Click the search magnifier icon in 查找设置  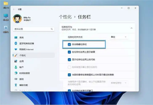tap(52, 29)
